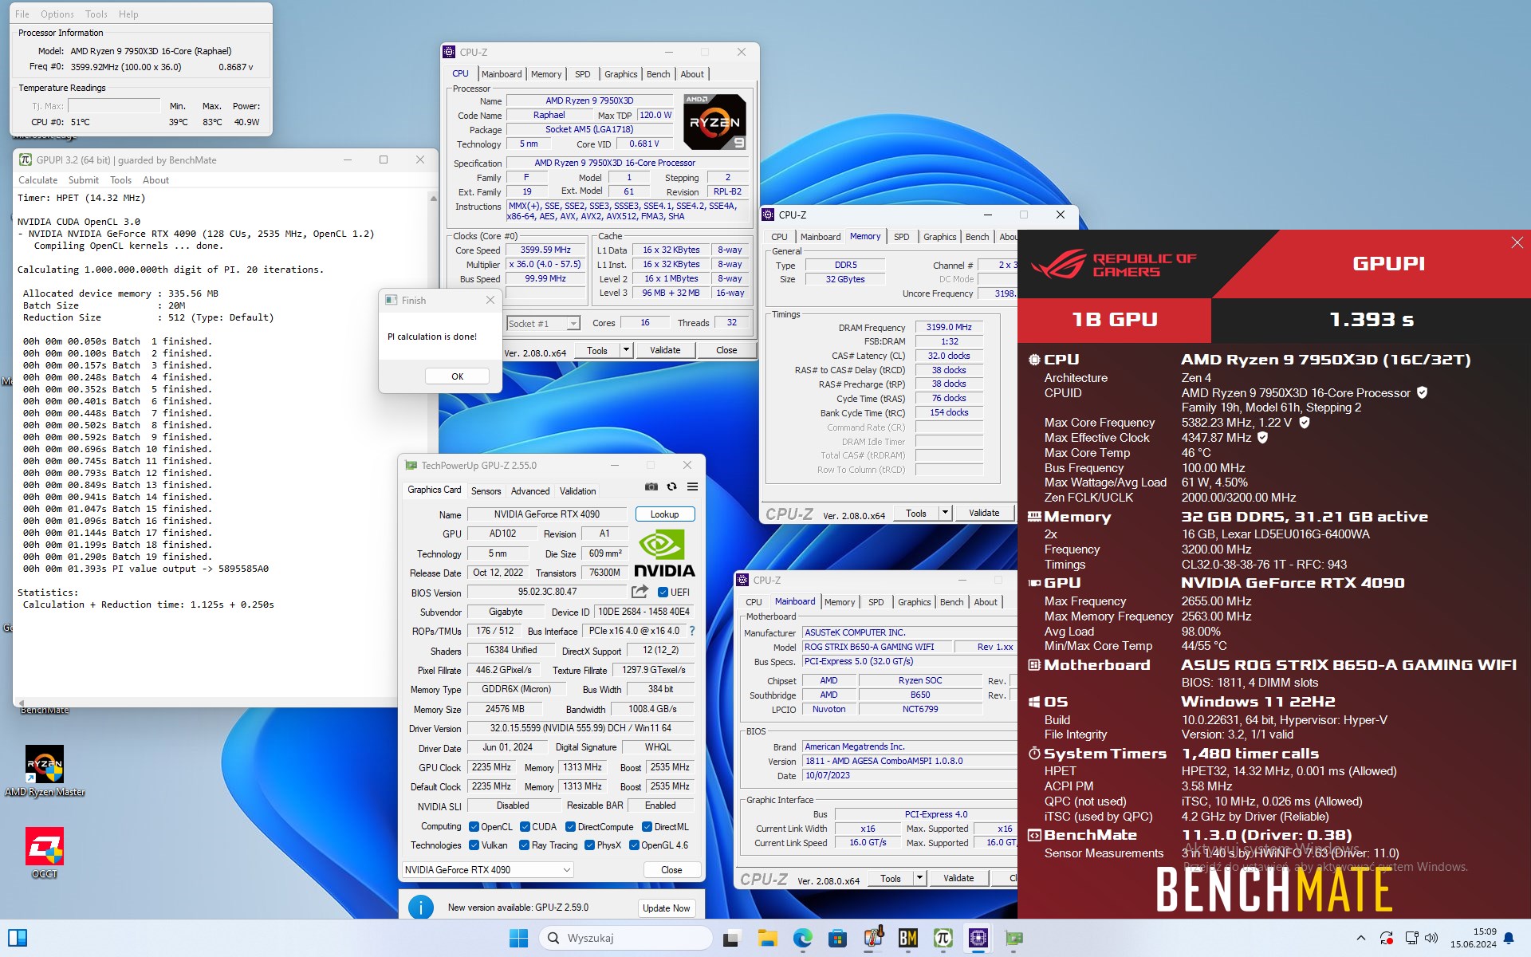Click the Close button in GPU-Z

point(671,870)
